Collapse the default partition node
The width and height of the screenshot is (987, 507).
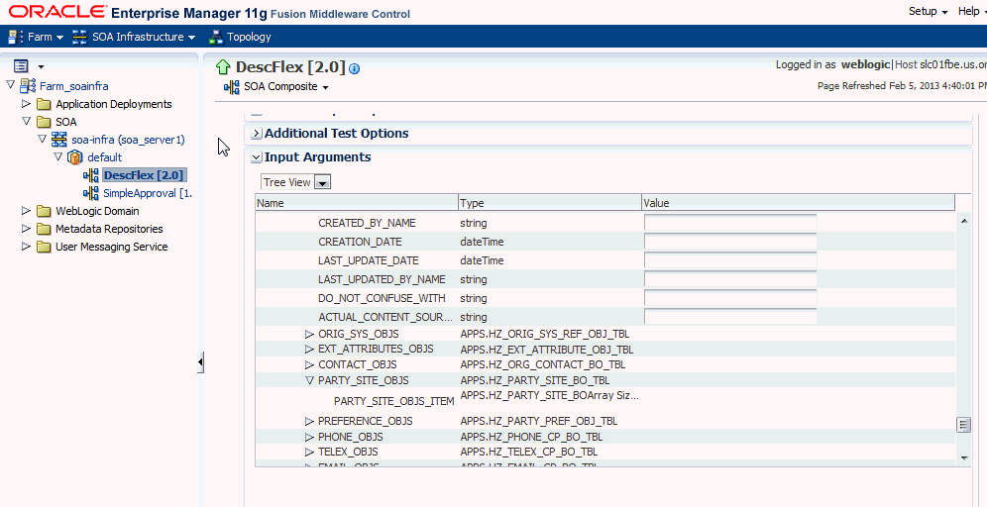57,156
